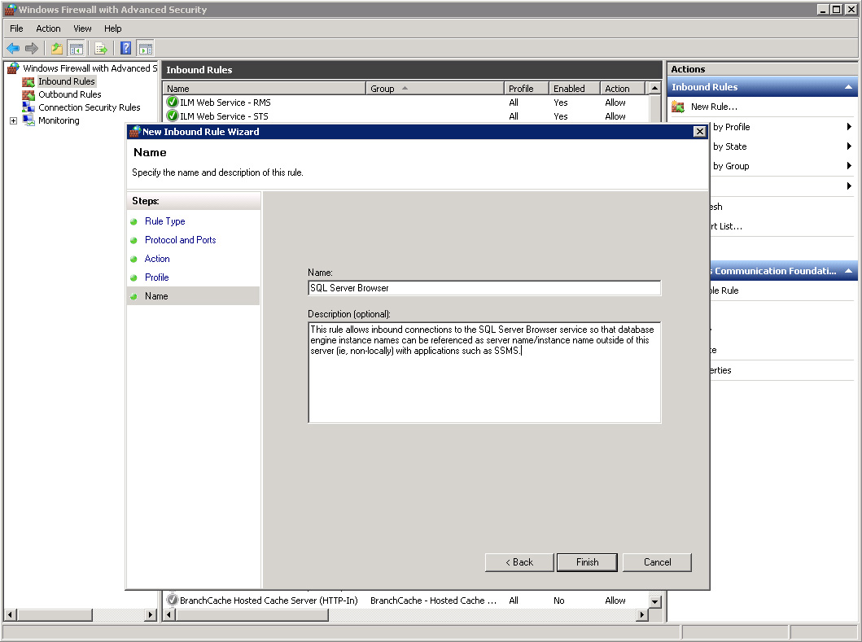Sort rules by the Name column header
862x642 pixels.
(265, 89)
